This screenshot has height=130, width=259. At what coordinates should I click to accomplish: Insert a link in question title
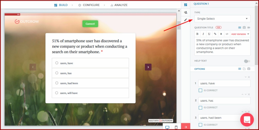215,34
